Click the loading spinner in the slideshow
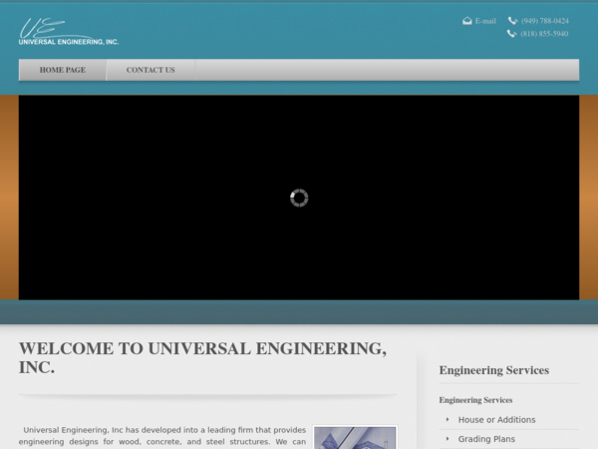 (299, 198)
